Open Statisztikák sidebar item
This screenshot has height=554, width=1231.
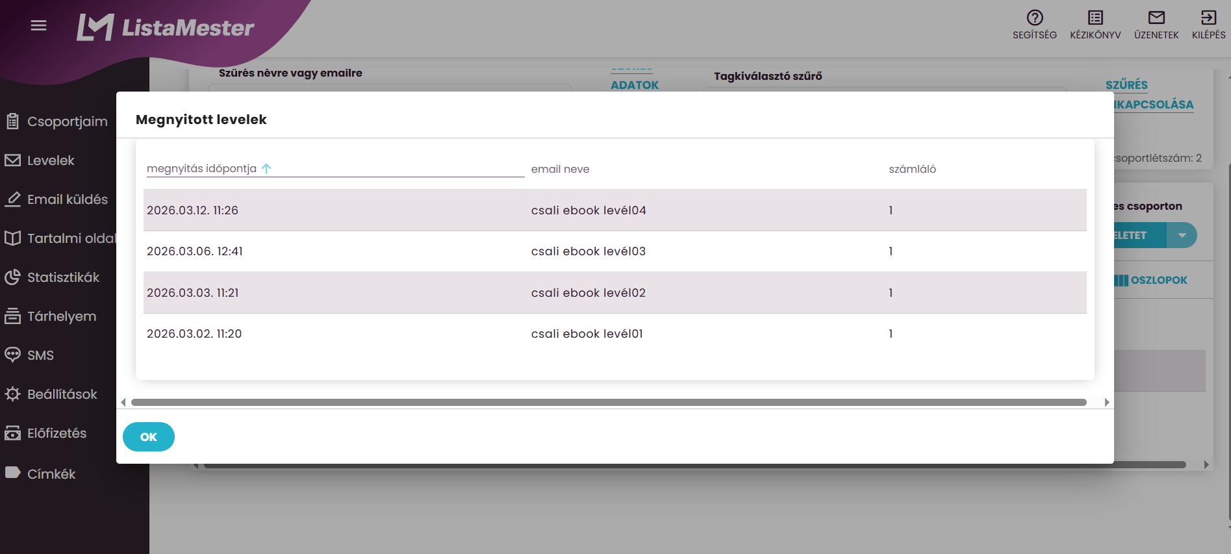[63, 277]
